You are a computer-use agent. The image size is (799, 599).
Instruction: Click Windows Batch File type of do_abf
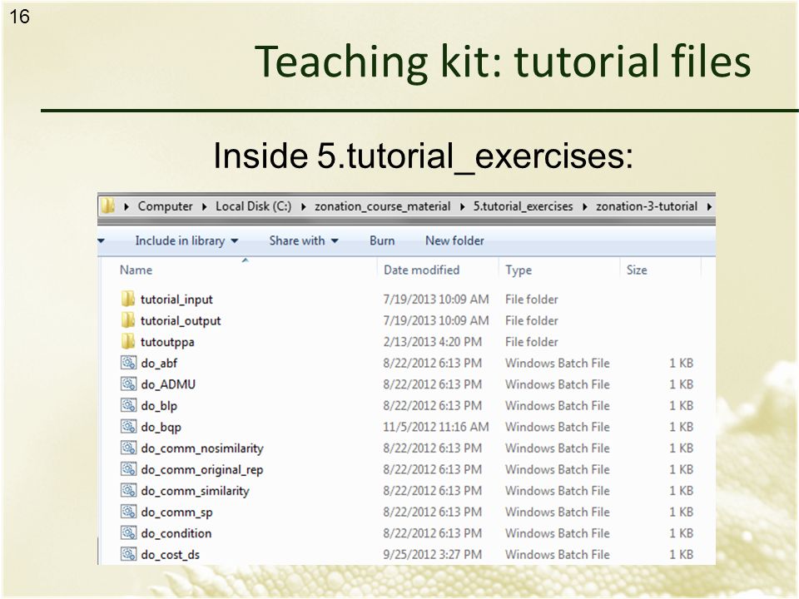tap(557, 364)
